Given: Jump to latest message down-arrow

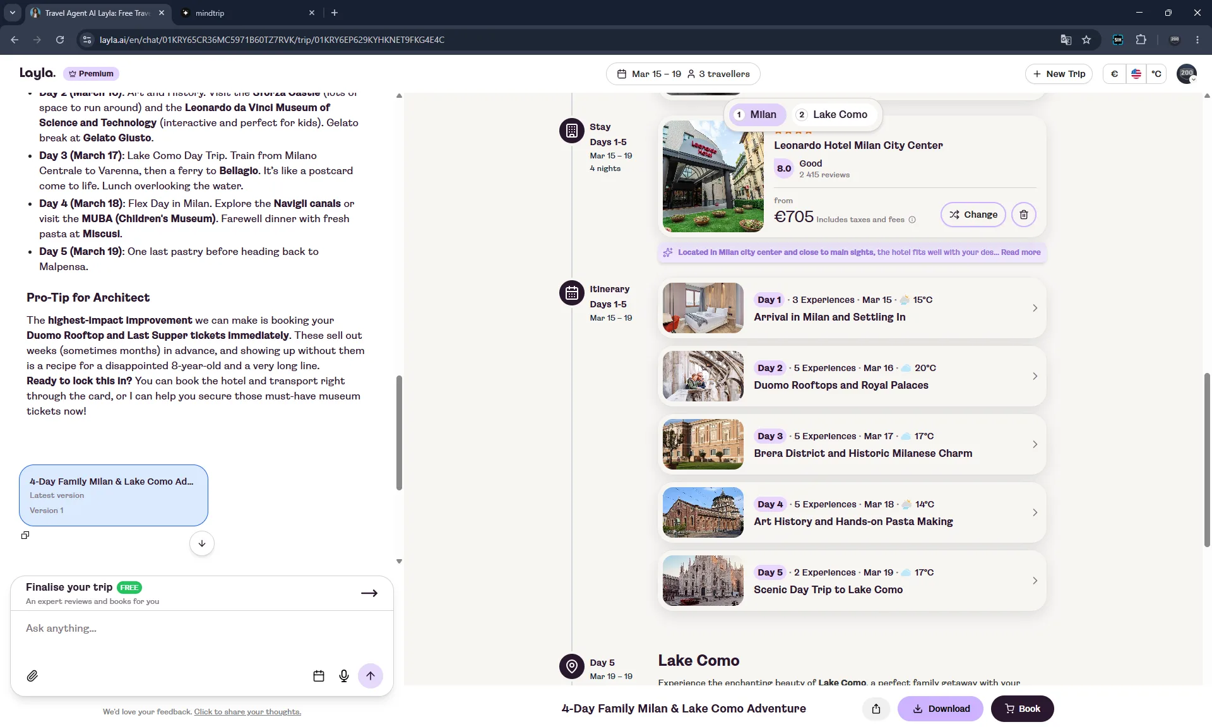Looking at the screenshot, I should pos(202,543).
